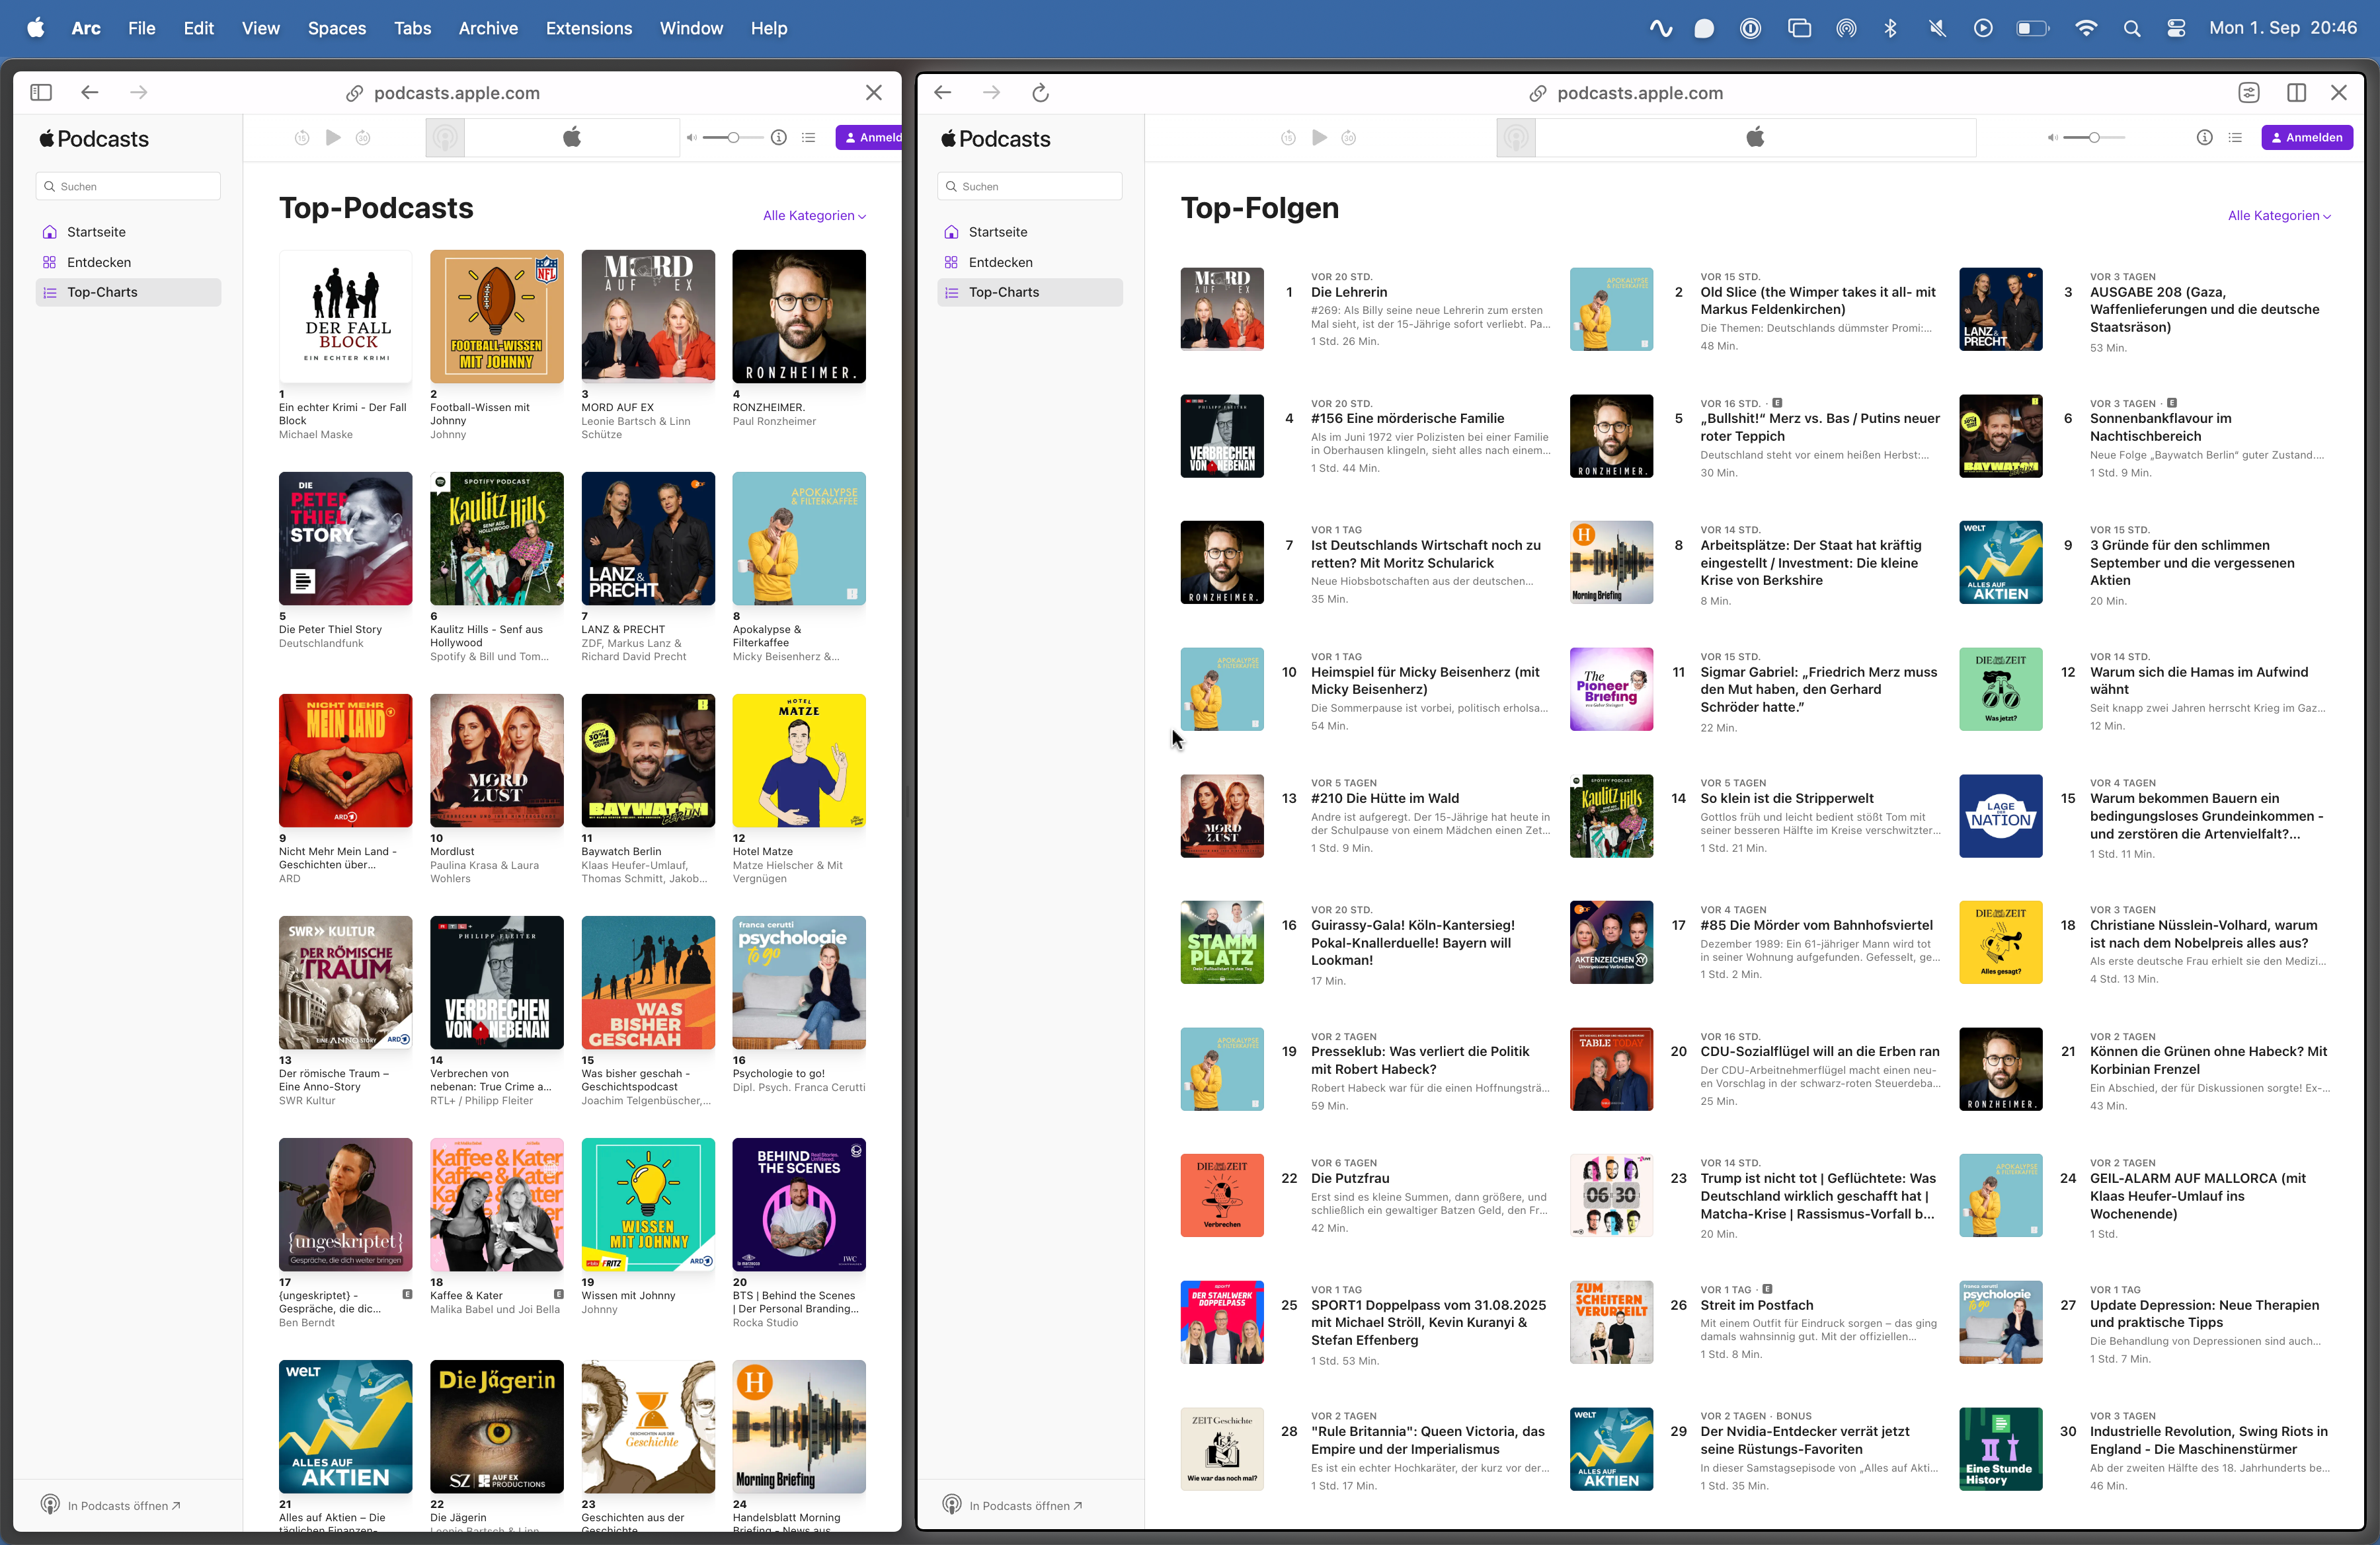Screen dimensions: 2380x1545
Task: Open Die Jägerin podcast cover
Action: coord(497,1425)
